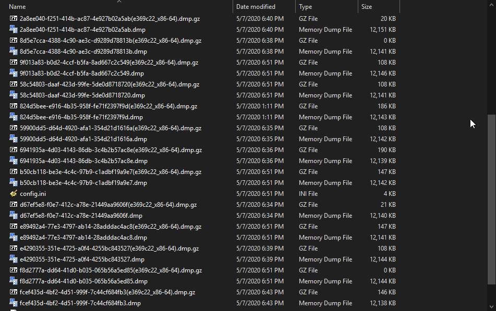
Task: Click the dump icon of 2a8ee040-f251 .dmp file
Action: pyautogui.click(x=13, y=29)
